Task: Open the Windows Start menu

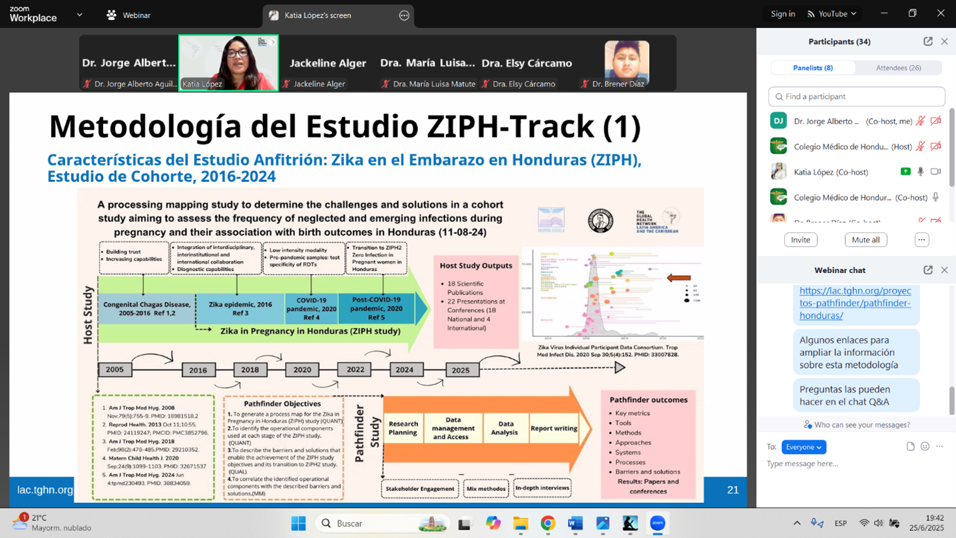Action: (298, 523)
